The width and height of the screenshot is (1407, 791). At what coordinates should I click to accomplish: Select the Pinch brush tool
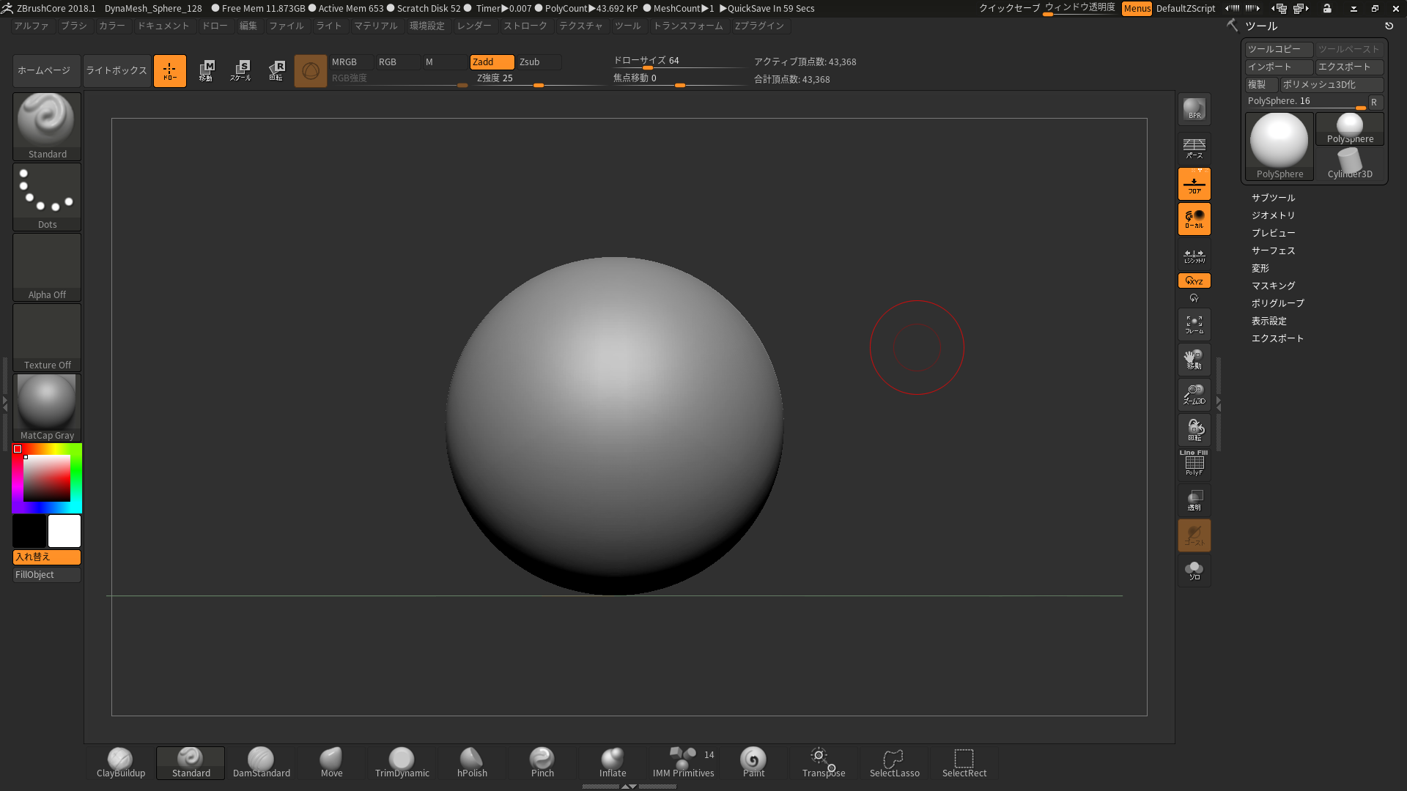(x=542, y=762)
